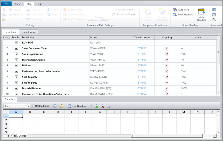Viewport: 223px width, 141px height.
Task: Click Lock Headers in data set toolbar
Action: click(x=77, y=106)
